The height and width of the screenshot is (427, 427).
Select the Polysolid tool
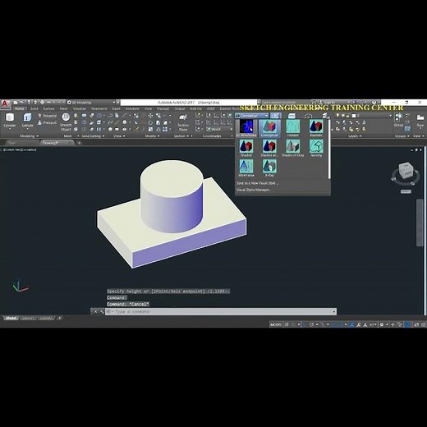point(47,116)
